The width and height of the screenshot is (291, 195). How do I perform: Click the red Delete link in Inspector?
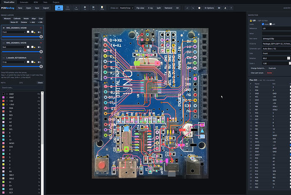[x=269, y=73]
